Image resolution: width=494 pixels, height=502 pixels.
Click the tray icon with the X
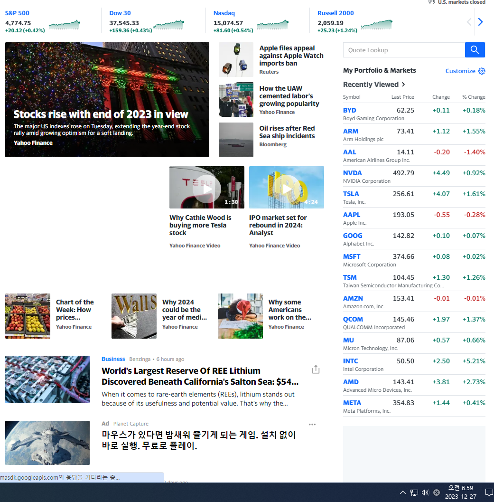pos(437,493)
